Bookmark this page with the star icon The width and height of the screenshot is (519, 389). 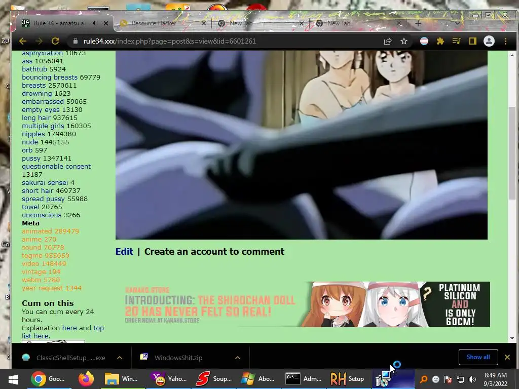(404, 41)
